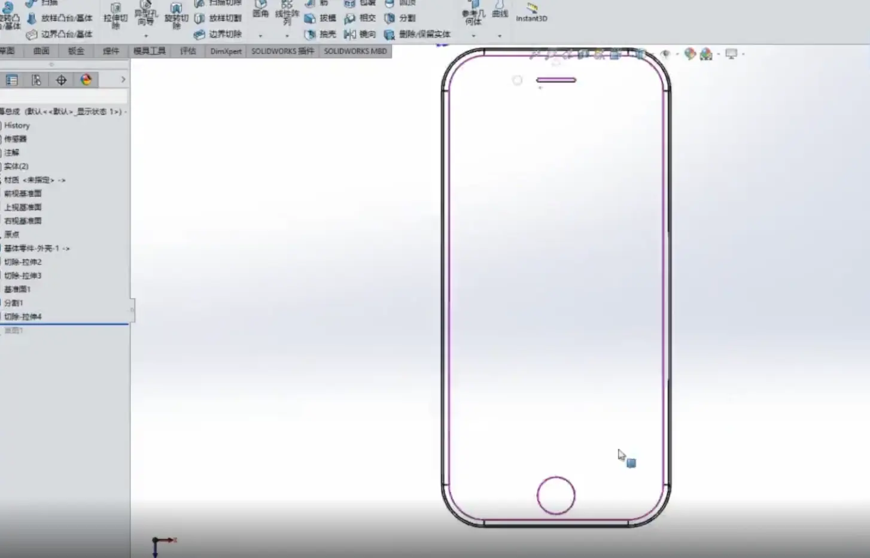870x558 pixels.
Task: Switch to the 模具工具 tab
Action: [x=150, y=51]
